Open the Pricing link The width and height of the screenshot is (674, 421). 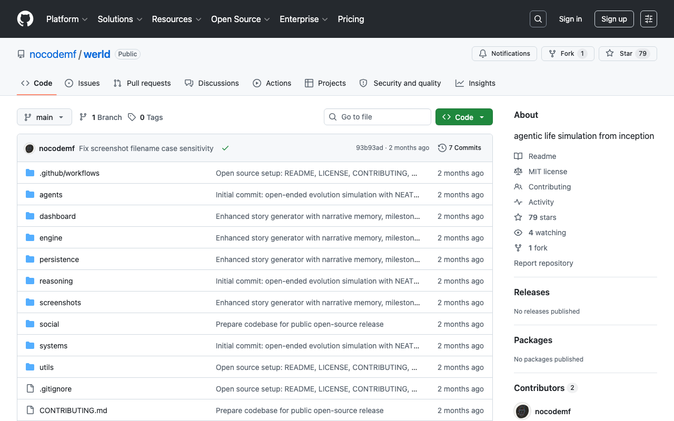(x=351, y=19)
